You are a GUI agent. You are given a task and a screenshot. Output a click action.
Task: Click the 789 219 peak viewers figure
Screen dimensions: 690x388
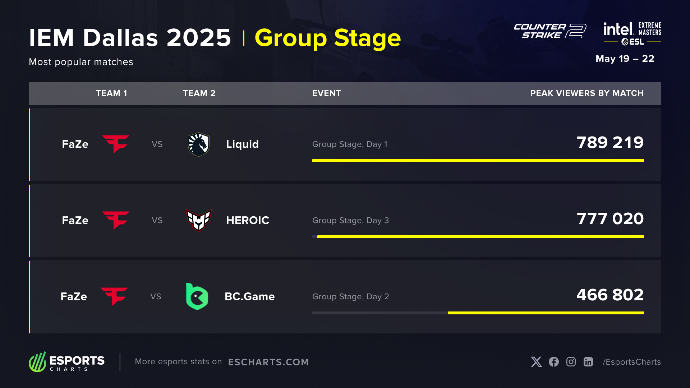tap(610, 143)
